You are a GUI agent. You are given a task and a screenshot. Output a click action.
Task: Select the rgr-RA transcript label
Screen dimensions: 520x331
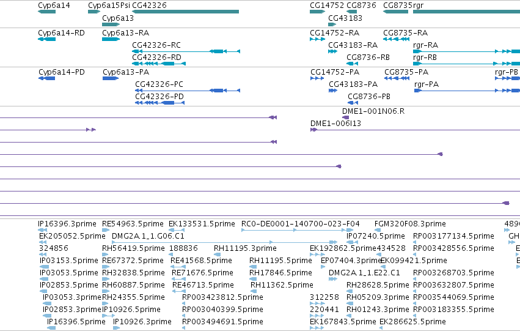[x=425, y=45]
